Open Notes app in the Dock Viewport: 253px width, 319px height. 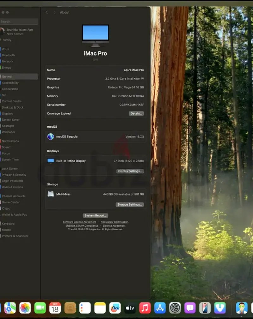(x=100, y=308)
